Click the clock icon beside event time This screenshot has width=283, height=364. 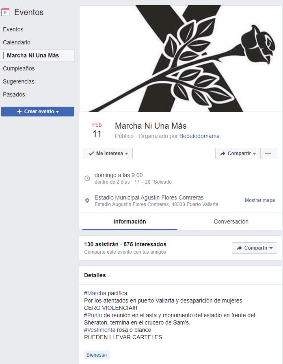tap(87, 178)
